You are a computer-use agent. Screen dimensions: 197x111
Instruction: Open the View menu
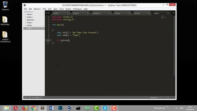coord(50,9)
